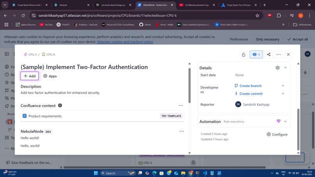Open the issue header three-dots actions menu
Screen dimensions: 315x177
coord(278,54)
